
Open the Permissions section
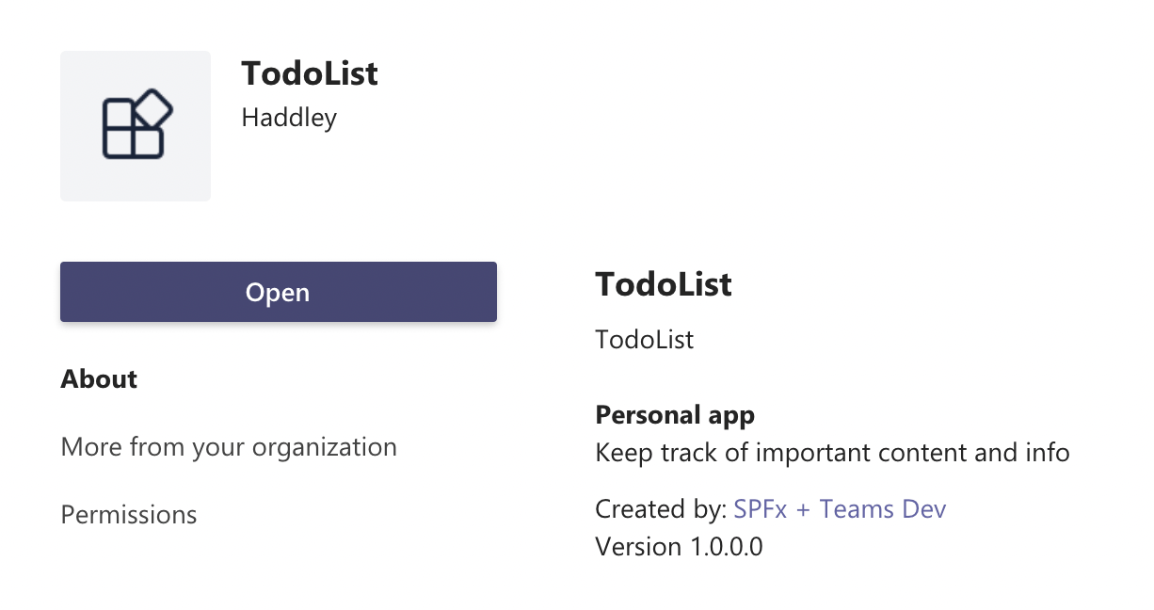click(x=129, y=515)
